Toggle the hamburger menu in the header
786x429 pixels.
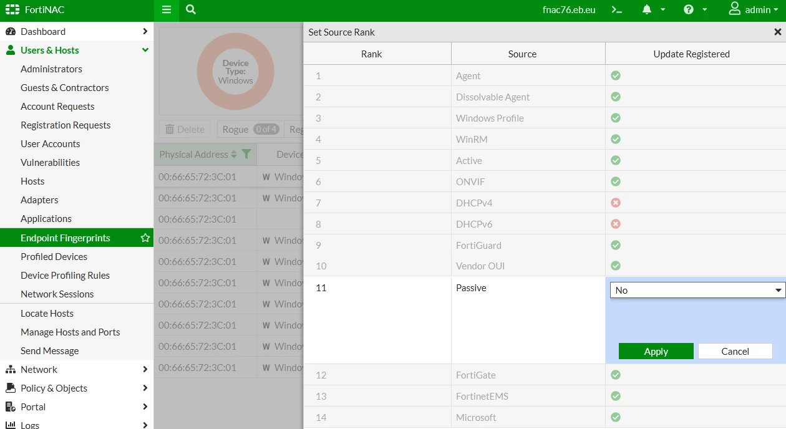coord(166,10)
